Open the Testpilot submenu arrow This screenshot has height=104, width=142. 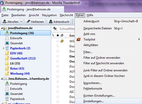click(139, 39)
